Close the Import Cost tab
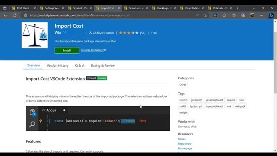 click(x=119, y=8)
